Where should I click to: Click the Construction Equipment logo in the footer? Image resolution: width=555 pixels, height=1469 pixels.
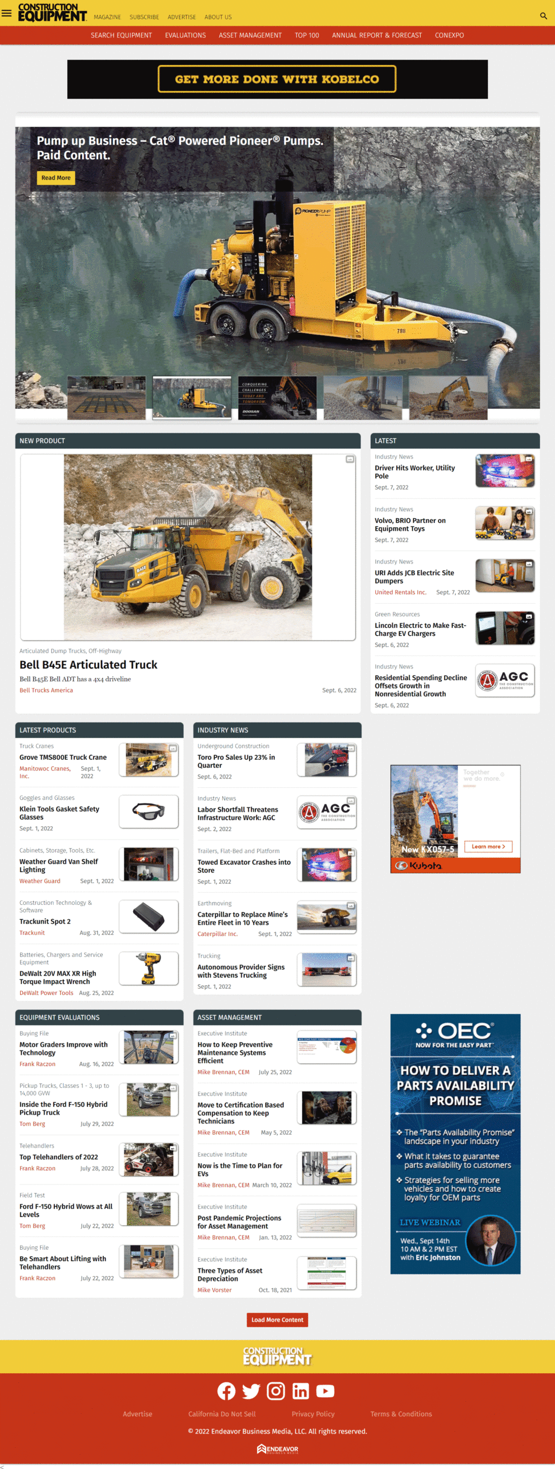tap(277, 1356)
